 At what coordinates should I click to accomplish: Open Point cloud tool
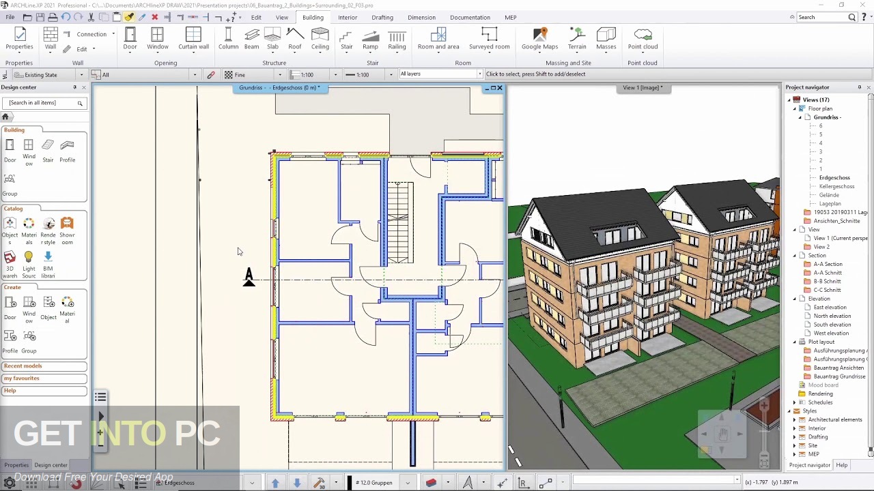pyautogui.click(x=643, y=39)
